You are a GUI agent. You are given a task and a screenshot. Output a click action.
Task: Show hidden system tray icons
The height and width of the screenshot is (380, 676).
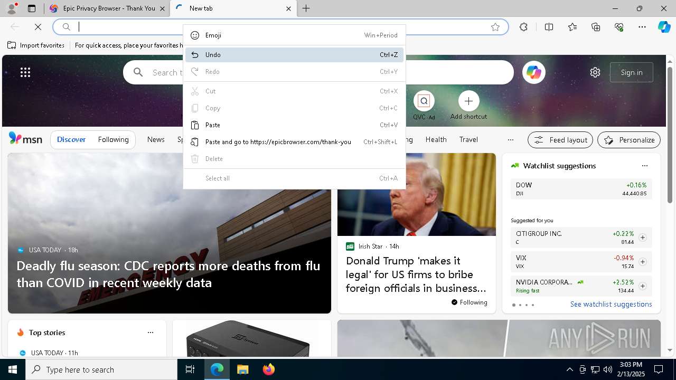click(x=569, y=369)
